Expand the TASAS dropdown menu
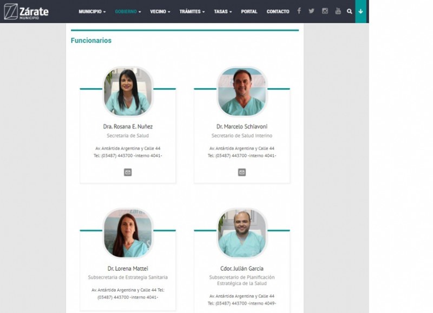This screenshot has width=433, height=313. (x=223, y=11)
